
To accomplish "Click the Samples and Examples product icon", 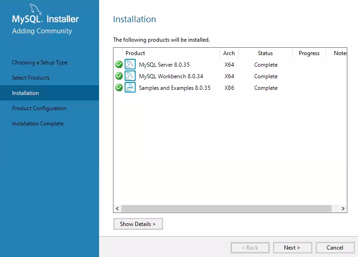I will tap(130, 88).
